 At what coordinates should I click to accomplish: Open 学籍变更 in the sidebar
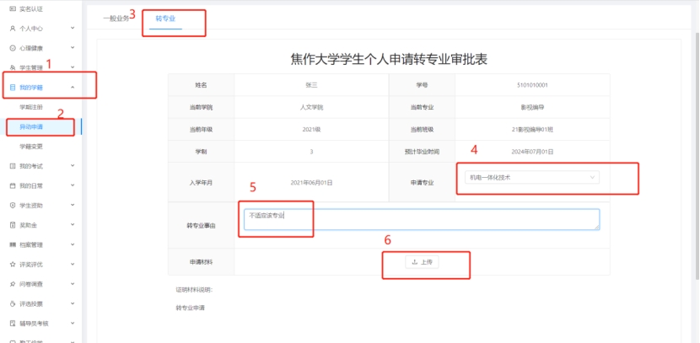point(31,146)
